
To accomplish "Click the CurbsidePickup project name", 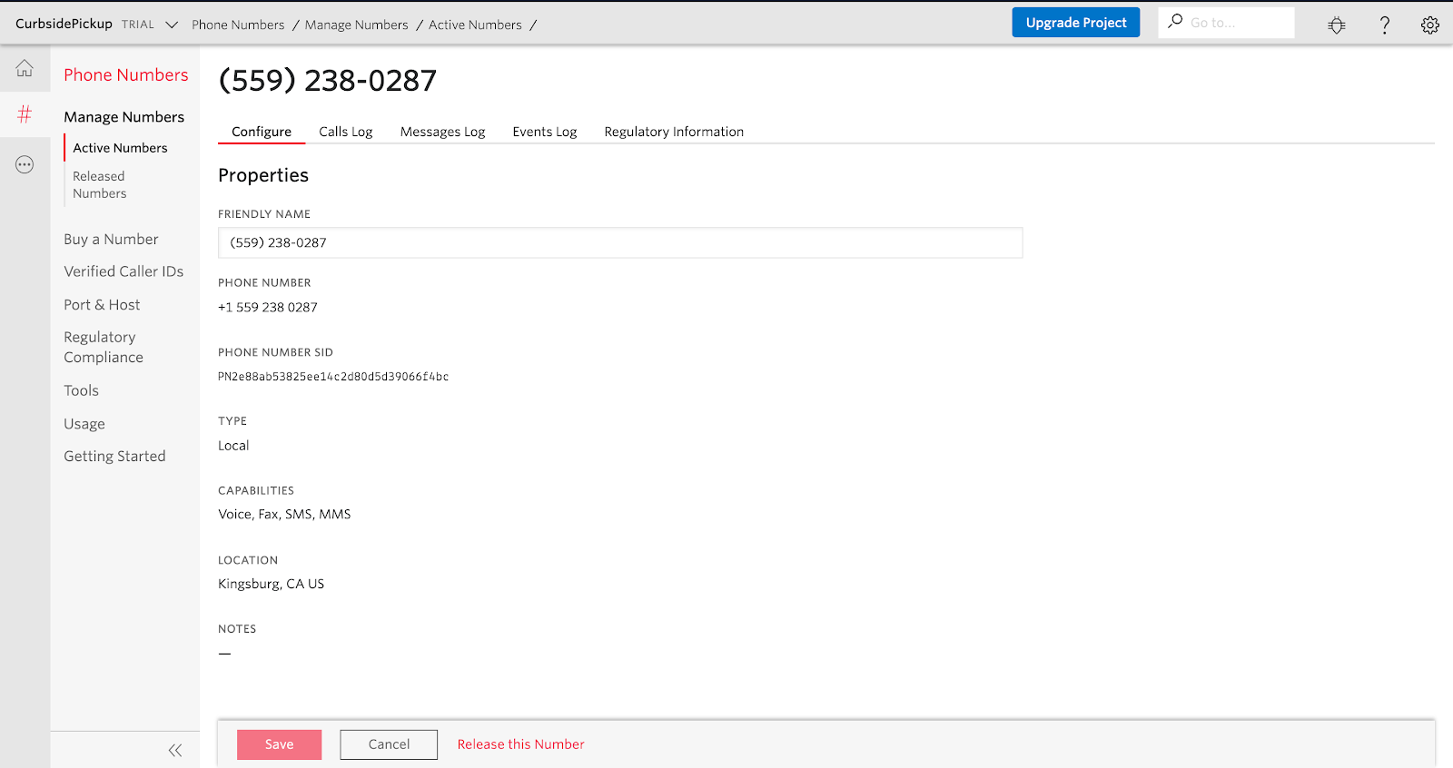I will point(64,24).
